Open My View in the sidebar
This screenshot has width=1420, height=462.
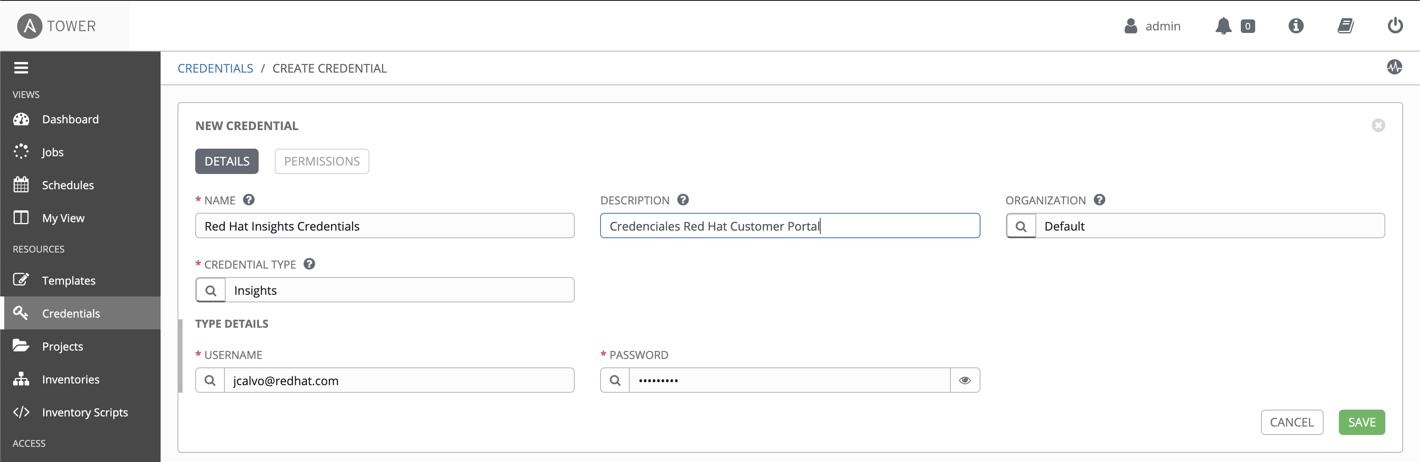click(x=80, y=218)
